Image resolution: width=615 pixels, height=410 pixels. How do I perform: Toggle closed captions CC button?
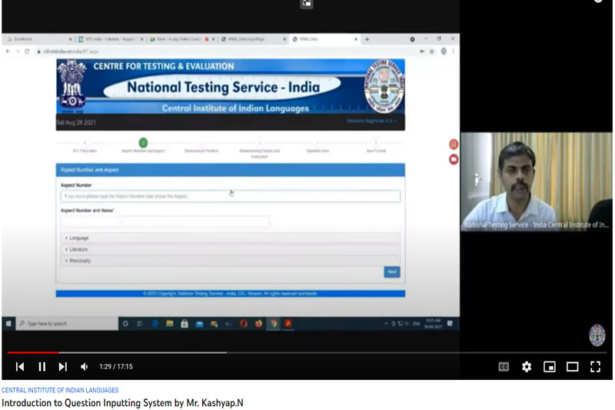click(x=504, y=367)
